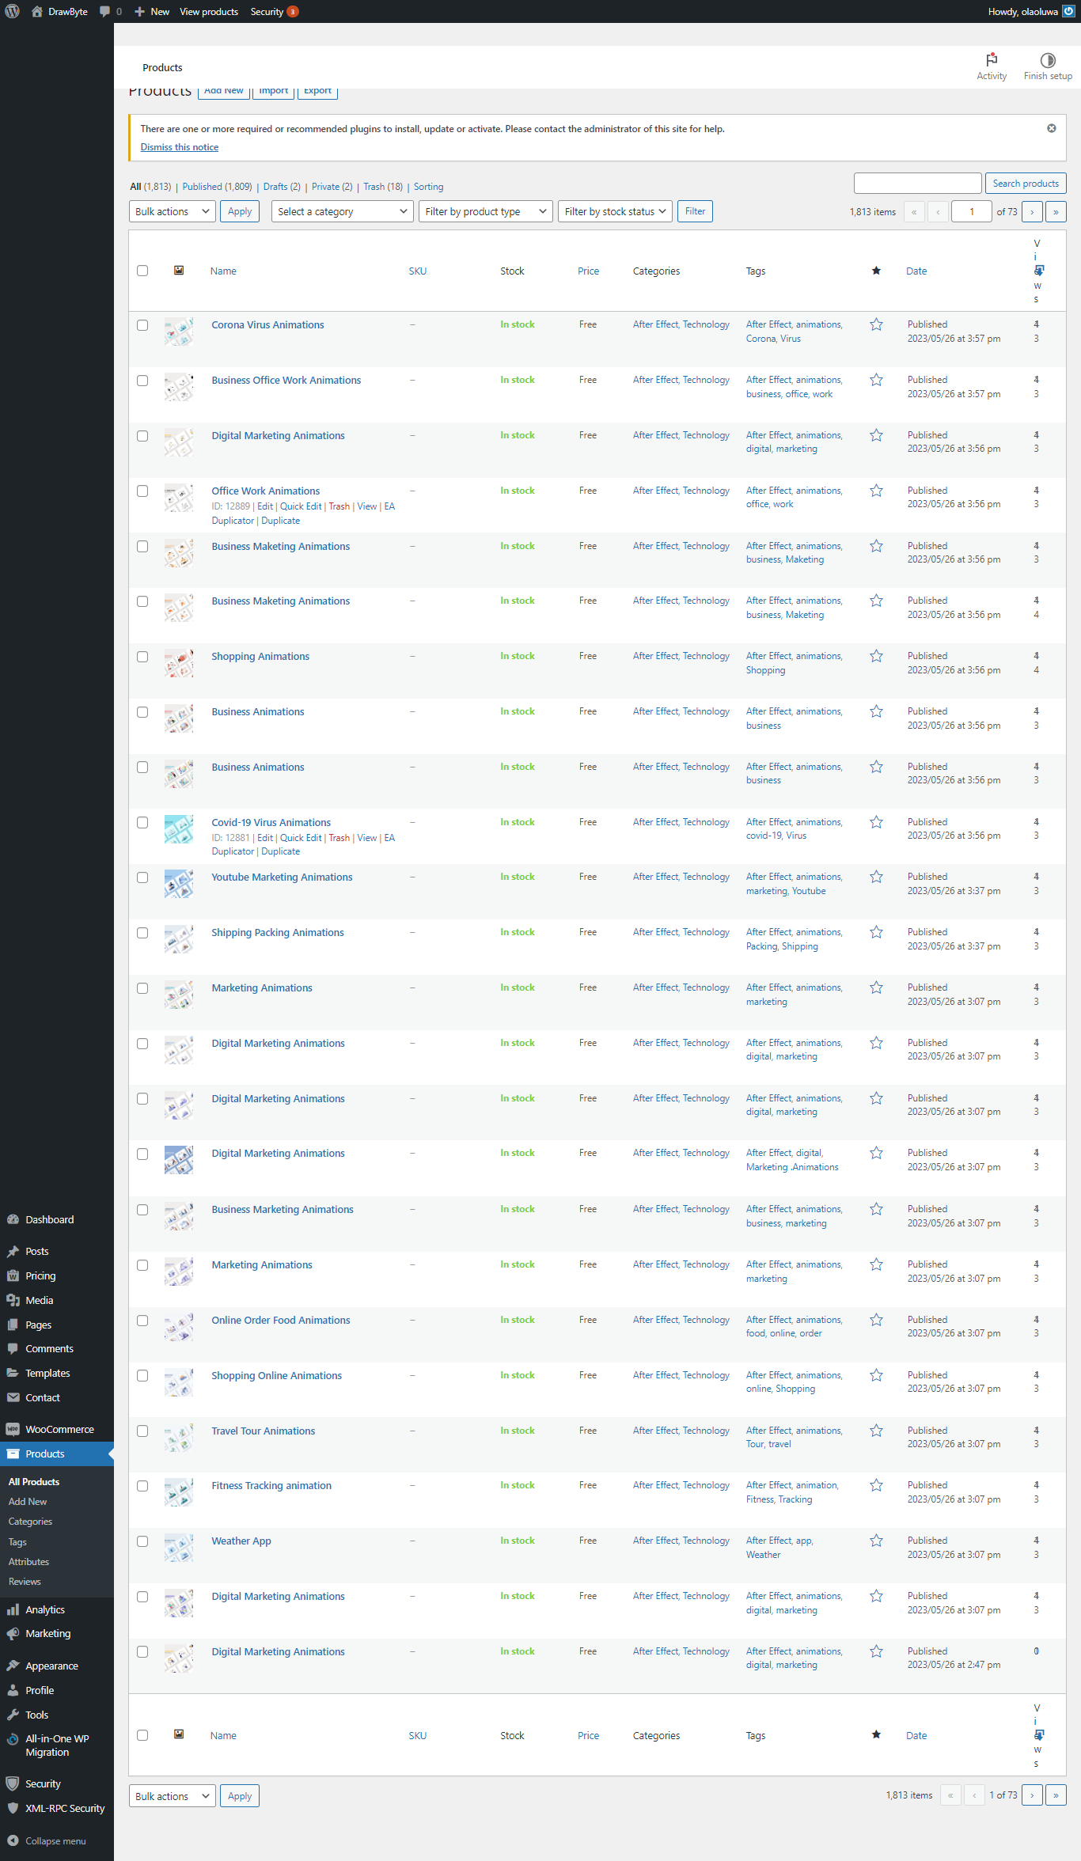Open Youtube Marketing Animations product link
The height and width of the screenshot is (1861, 1081).
pos(282,877)
